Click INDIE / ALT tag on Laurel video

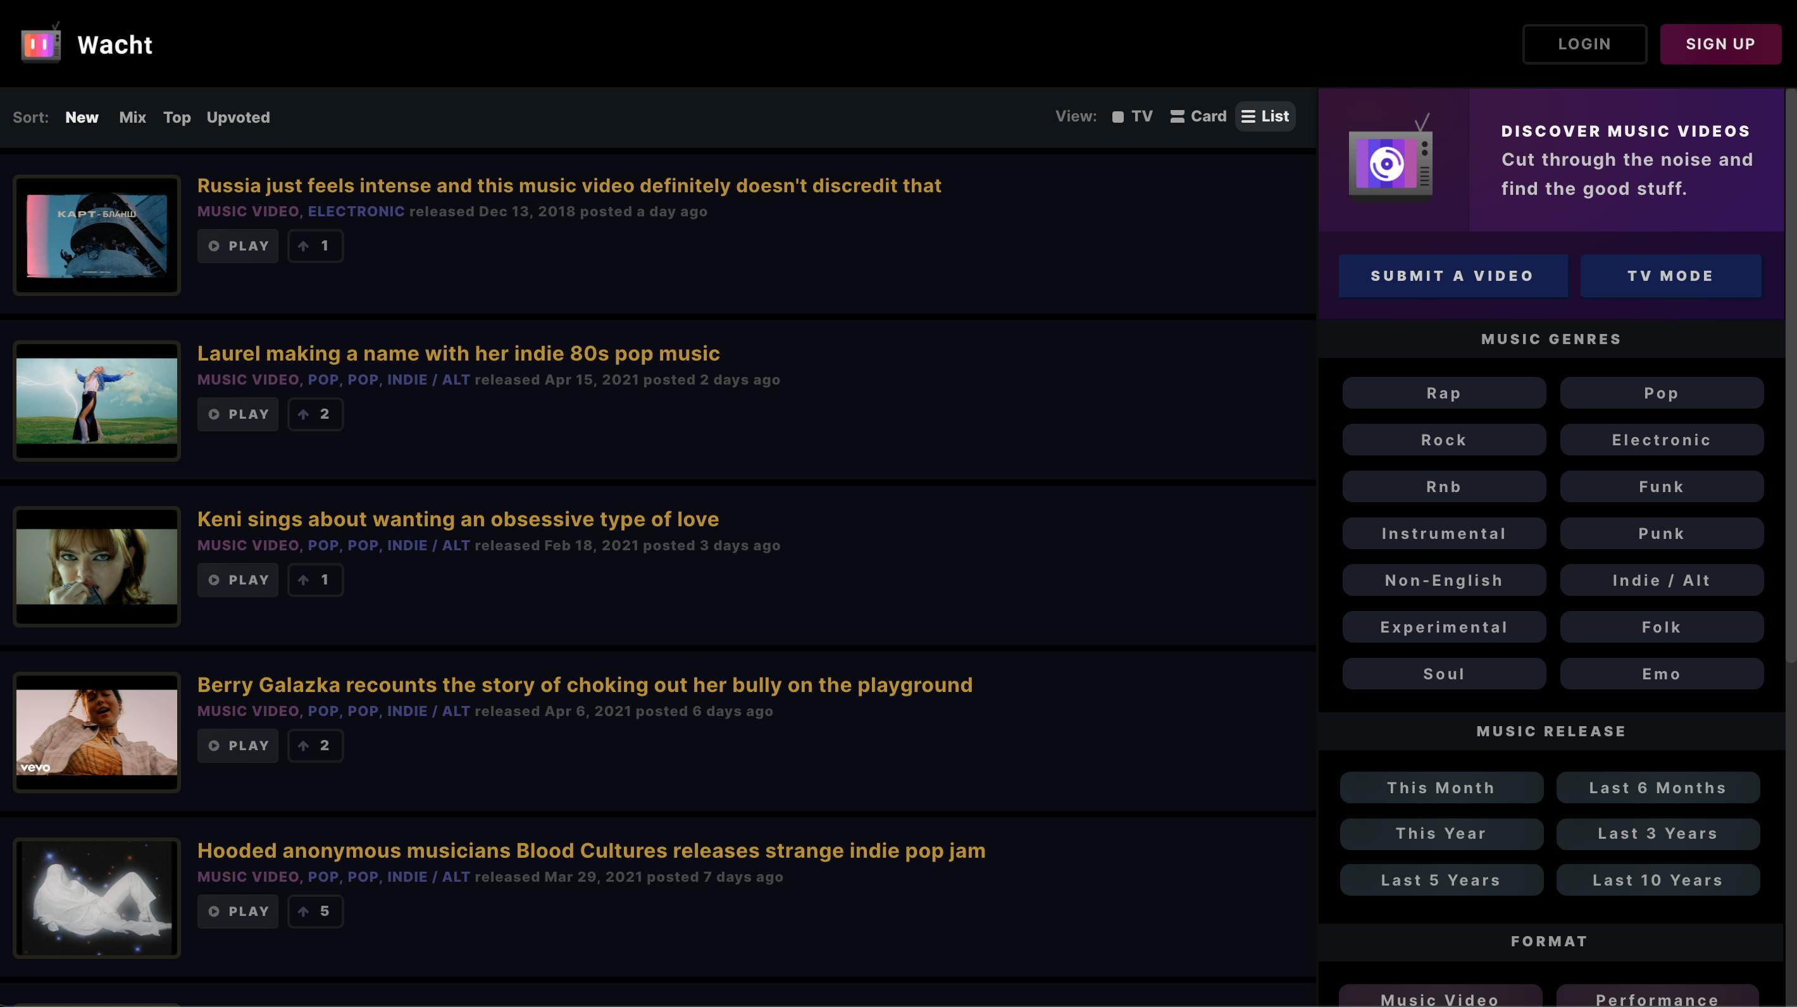428,380
